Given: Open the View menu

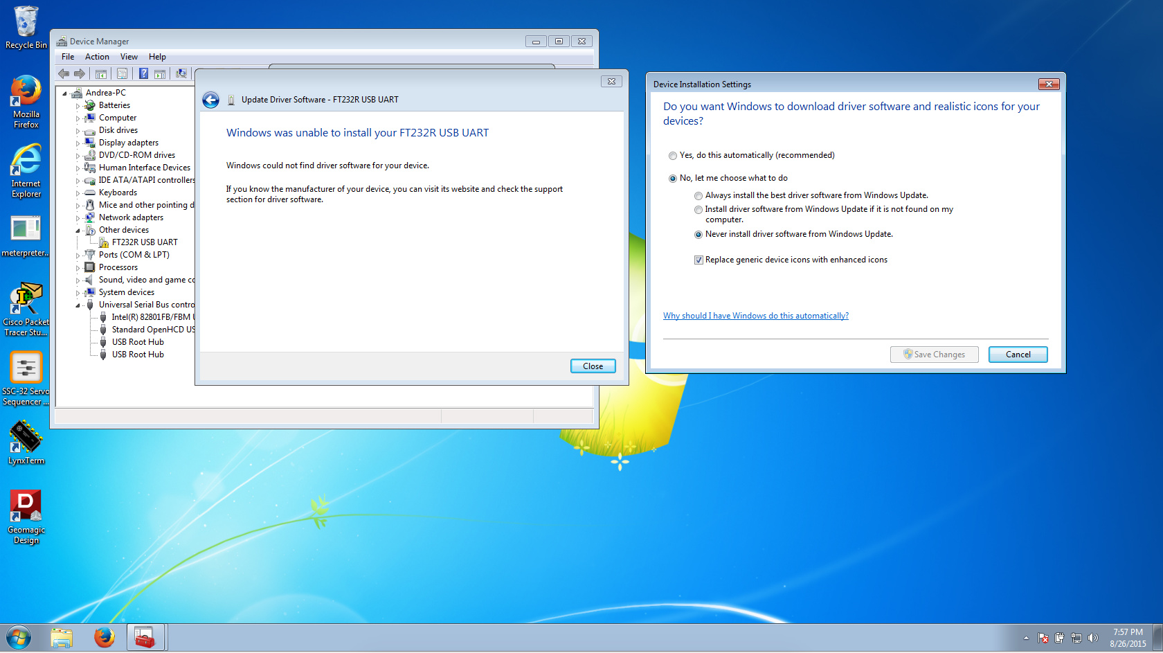Looking at the screenshot, I should click(129, 57).
